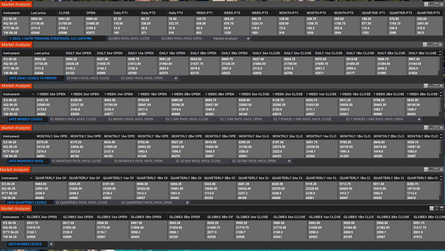
Task: Click the down arrow beside DAILY 3Bσ CLOSE header
Action: click(x=440, y=55)
